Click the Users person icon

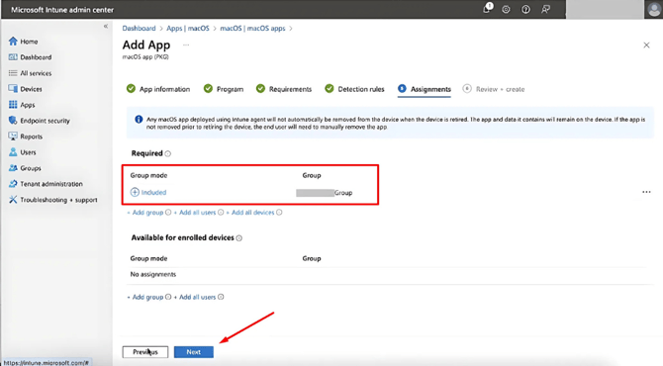point(13,152)
